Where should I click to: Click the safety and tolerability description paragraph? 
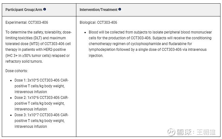pos(38,47)
